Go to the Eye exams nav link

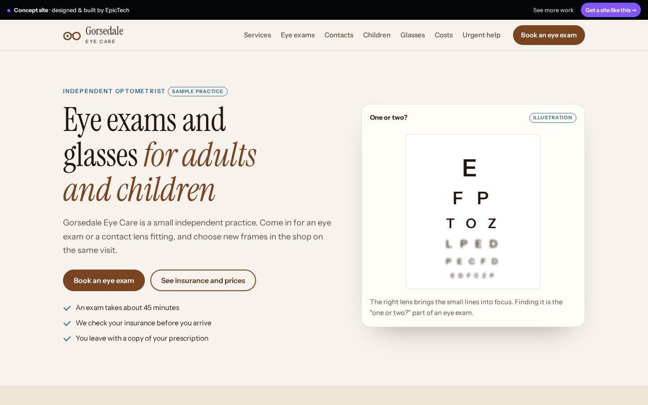pyautogui.click(x=297, y=35)
